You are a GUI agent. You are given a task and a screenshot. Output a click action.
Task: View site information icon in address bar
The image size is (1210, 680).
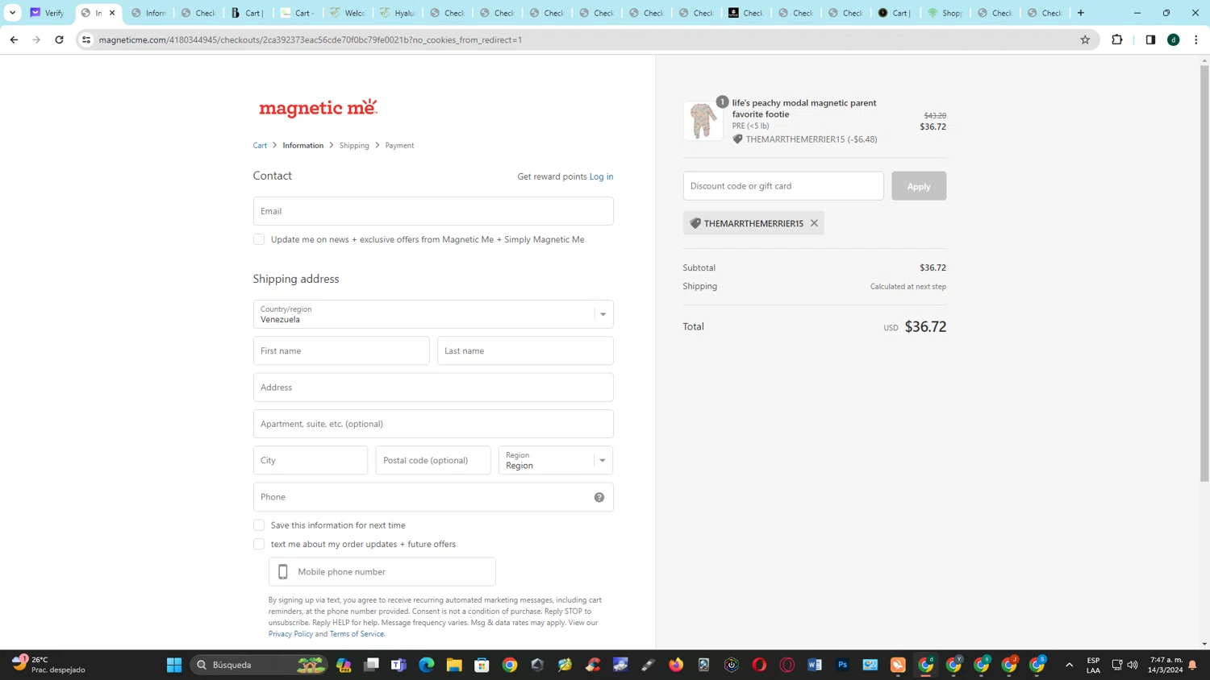(x=86, y=39)
